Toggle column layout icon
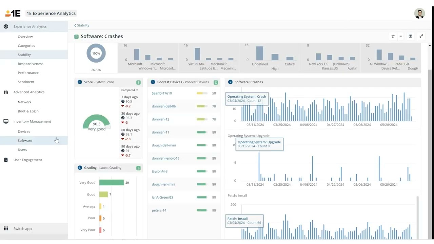 [410, 36]
